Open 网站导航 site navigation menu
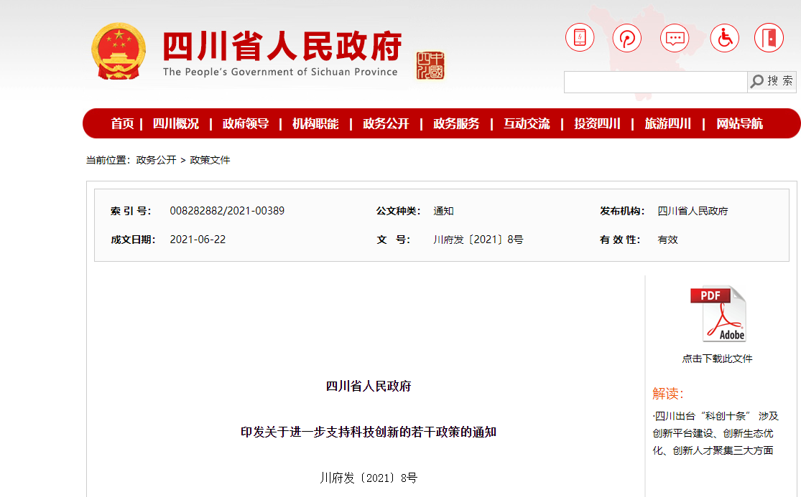Image resolution: width=801 pixels, height=497 pixels. pyautogui.click(x=739, y=123)
